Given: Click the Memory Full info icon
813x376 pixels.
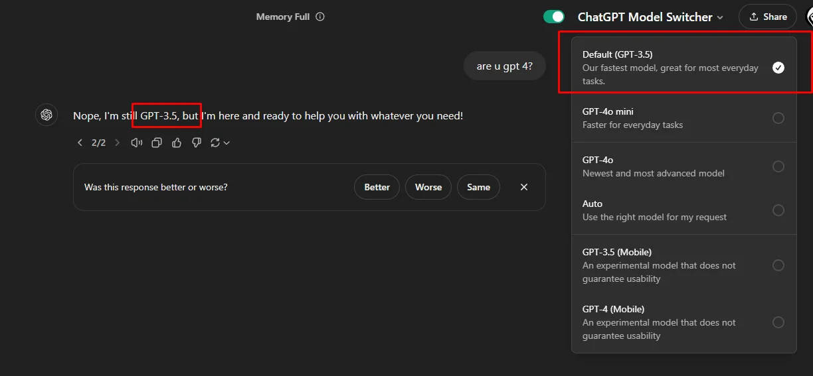Looking at the screenshot, I should [x=320, y=17].
